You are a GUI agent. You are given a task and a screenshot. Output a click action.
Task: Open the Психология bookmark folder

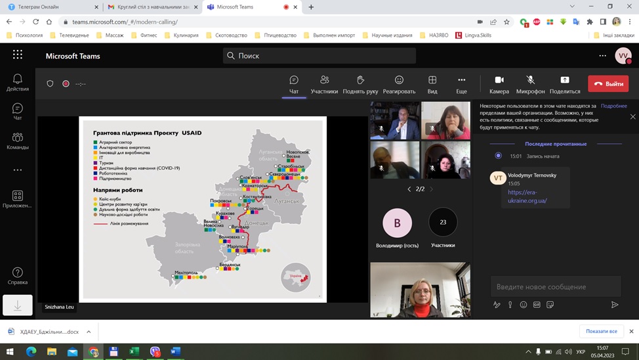24,35
